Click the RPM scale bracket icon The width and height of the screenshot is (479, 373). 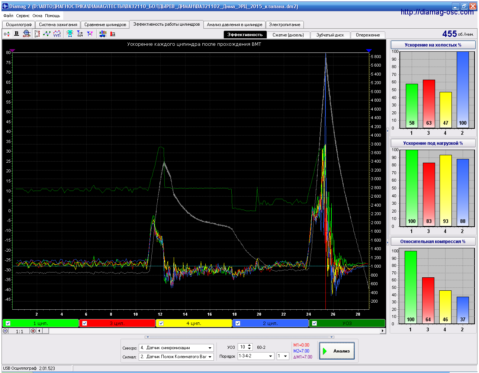(37, 34)
